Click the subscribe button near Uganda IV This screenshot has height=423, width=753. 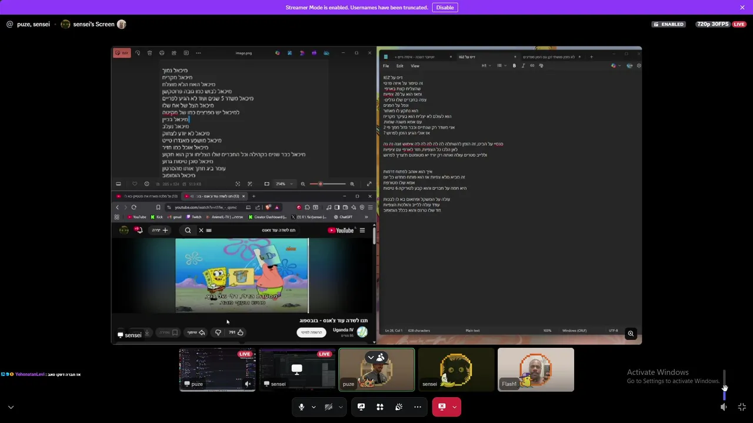coord(311,333)
